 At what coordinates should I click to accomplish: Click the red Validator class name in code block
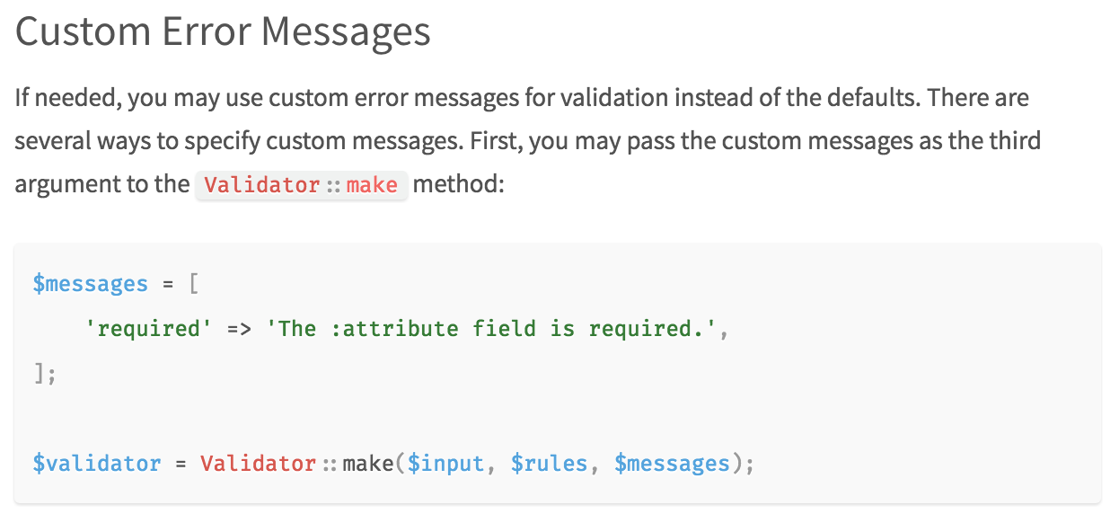pos(258,464)
